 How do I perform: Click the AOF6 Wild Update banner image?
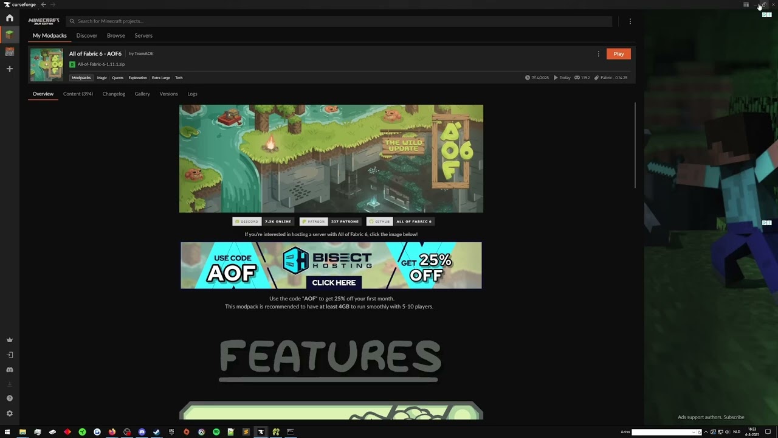coord(331,159)
